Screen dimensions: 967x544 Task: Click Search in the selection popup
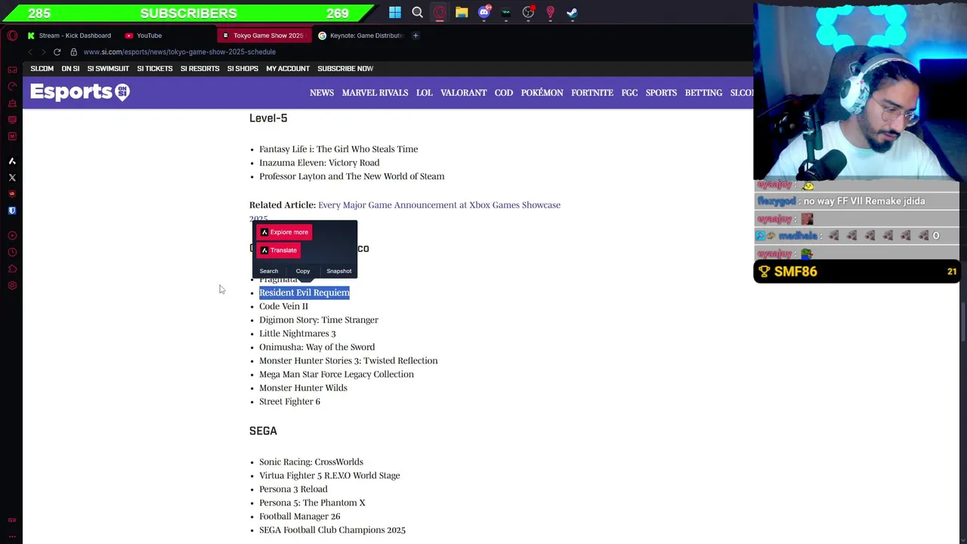click(x=269, y=270)
